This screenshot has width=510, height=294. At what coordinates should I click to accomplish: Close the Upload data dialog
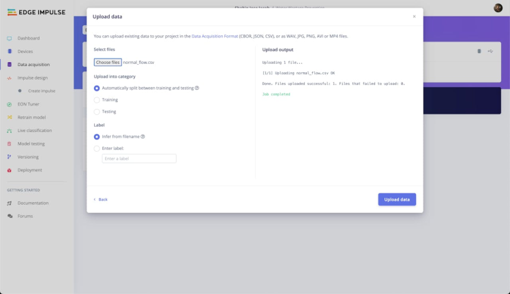(x=414, y=16)
